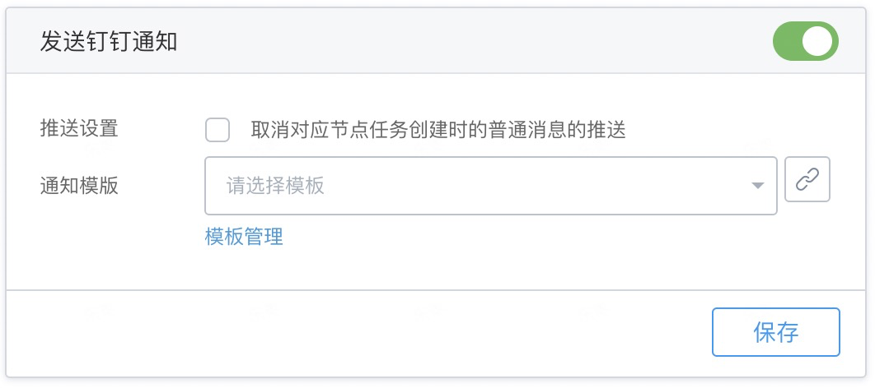
Task: Focus the 请选择模板 placeholder text
Action: 276,186
